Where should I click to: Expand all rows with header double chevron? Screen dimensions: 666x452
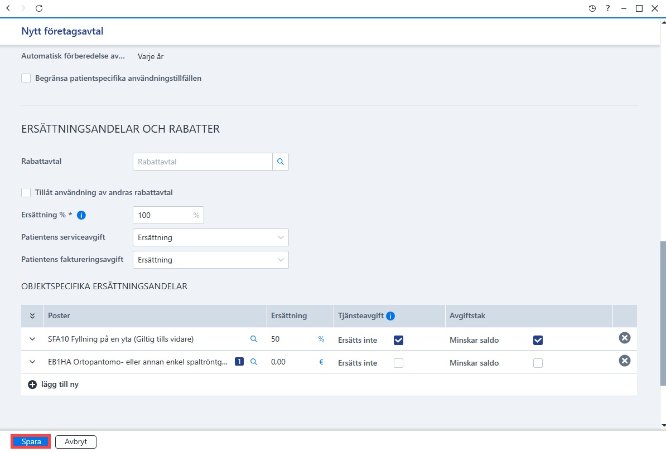(32, 316)
